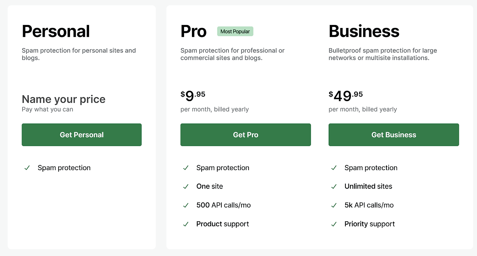Click the Personal plan heading
477x256 pixels.
56,31
